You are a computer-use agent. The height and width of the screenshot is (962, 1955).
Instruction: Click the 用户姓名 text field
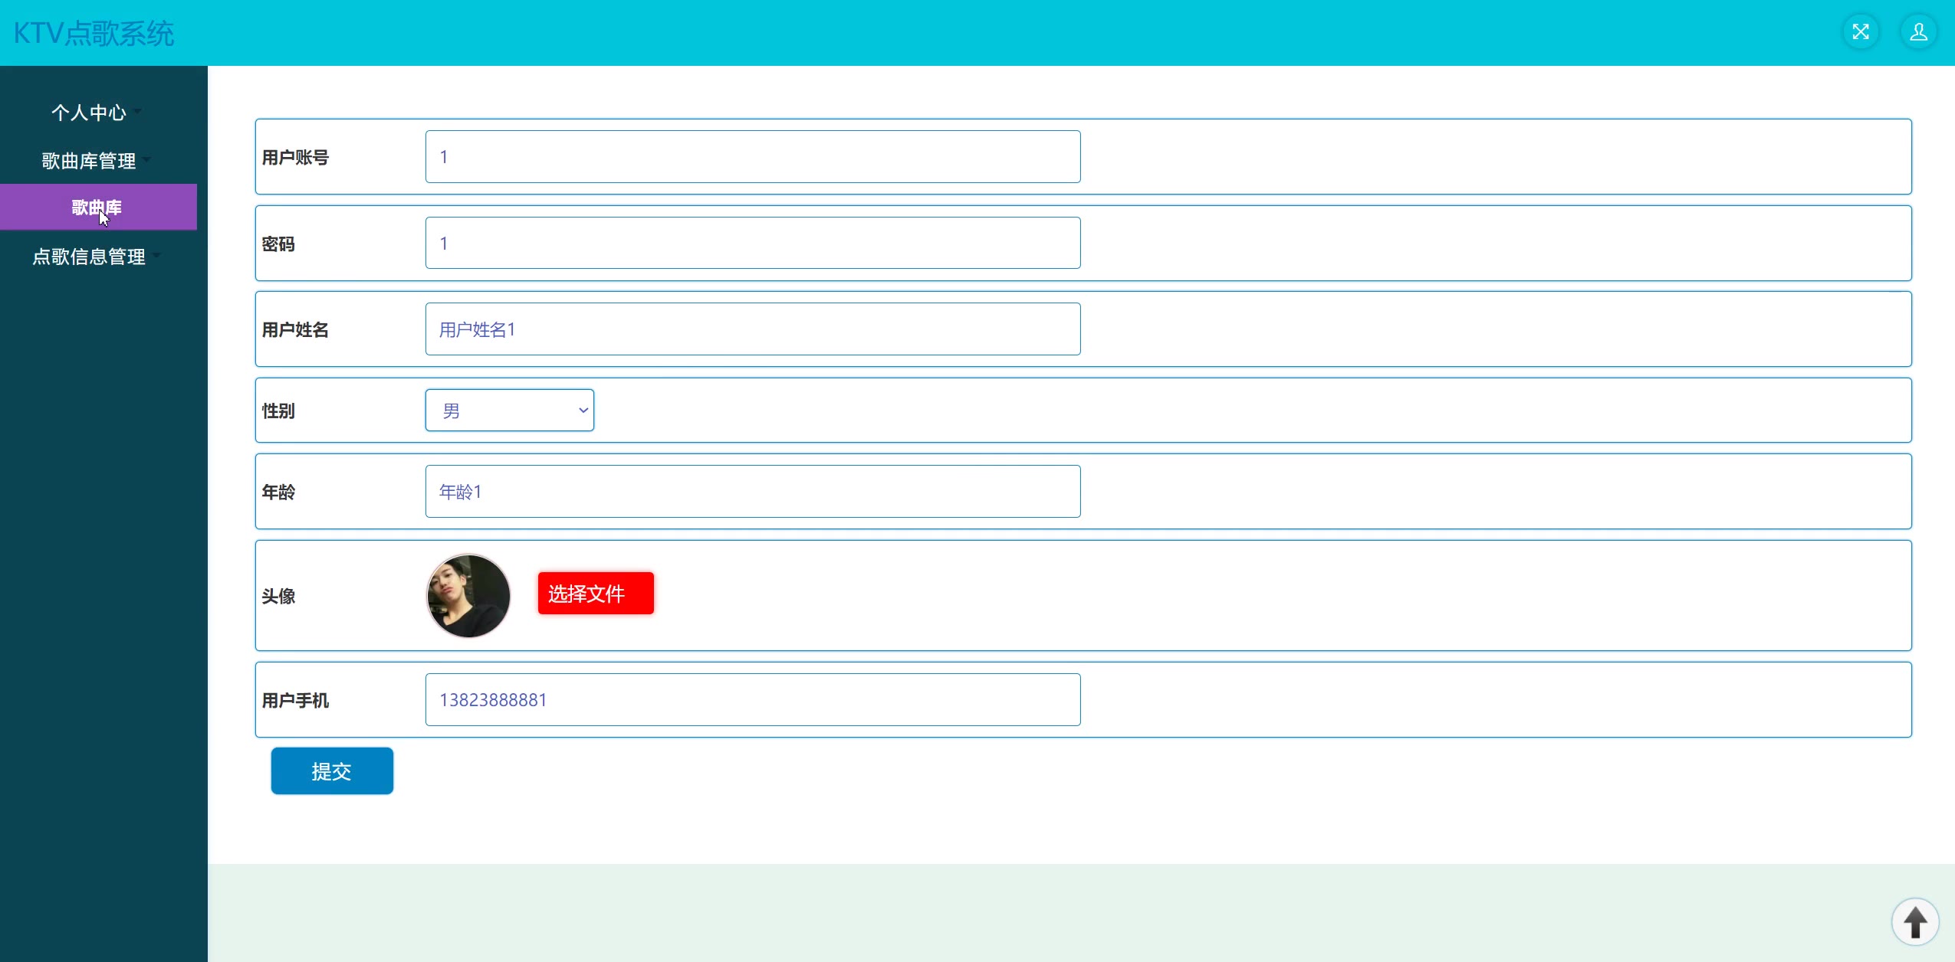(752, 329)
